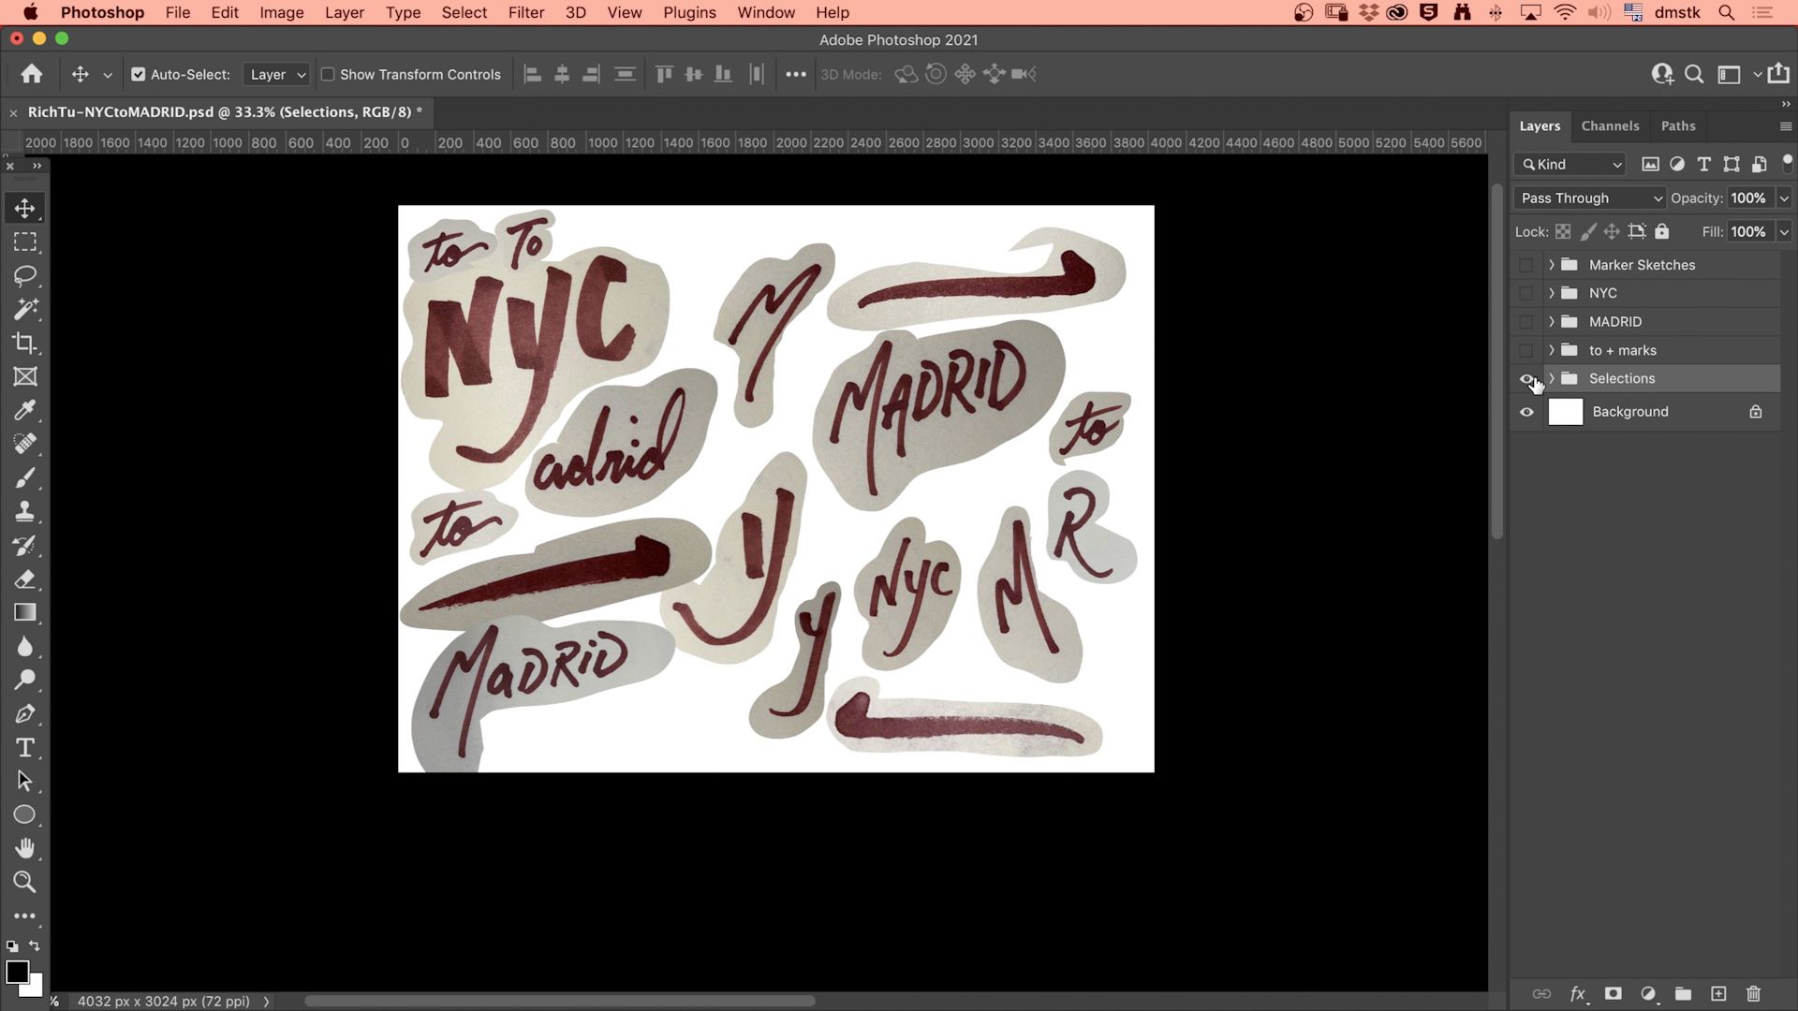
Task: Create new adjustment layer
Action: (1648, 993)
